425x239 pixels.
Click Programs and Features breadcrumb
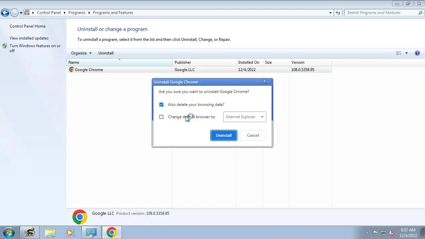pos(113,13)
